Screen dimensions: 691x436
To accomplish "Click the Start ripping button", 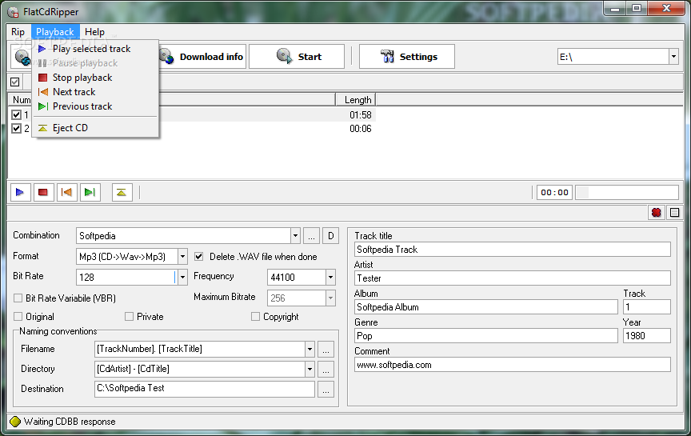I will (297, 57).
